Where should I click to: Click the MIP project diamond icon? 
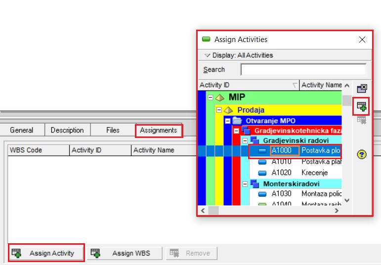[220, 97]
